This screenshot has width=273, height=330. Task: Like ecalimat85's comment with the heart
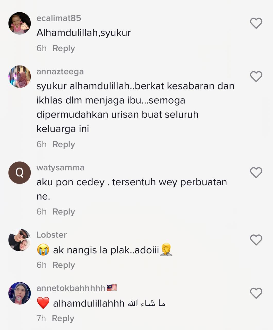tap(256, 23)
